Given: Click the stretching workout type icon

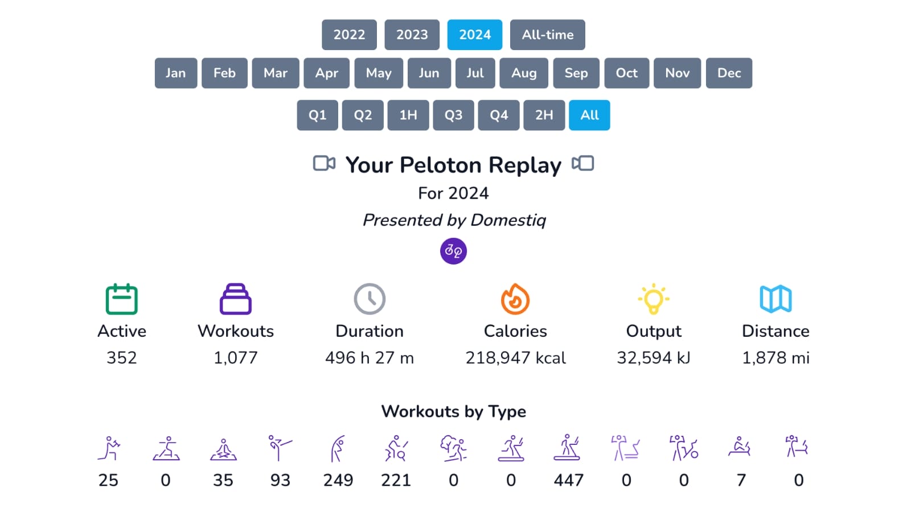Looking at the screenshot, I should (338, 448).
